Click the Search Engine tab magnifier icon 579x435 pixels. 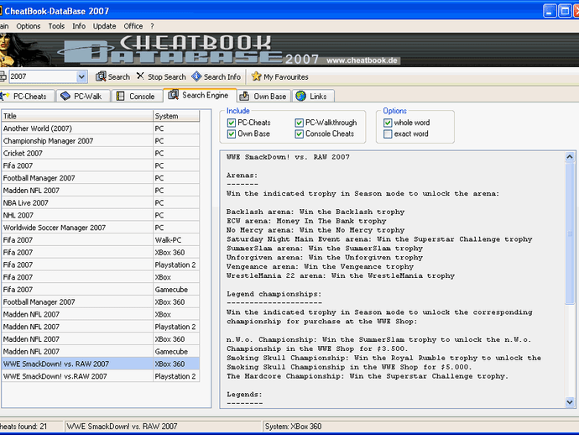[x=173, y=95]
